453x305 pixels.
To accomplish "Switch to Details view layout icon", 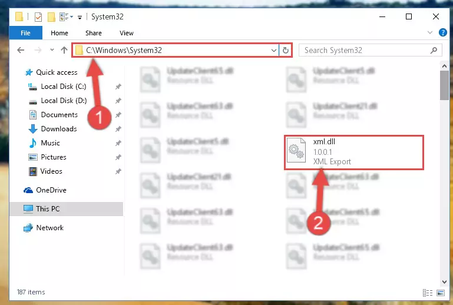I will (428, 293).
